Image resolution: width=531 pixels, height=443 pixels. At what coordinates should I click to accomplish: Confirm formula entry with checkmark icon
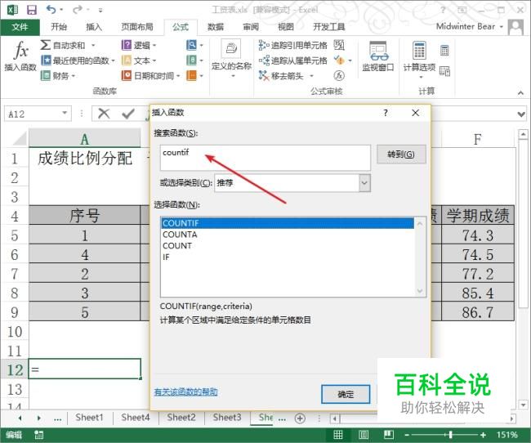128,114
